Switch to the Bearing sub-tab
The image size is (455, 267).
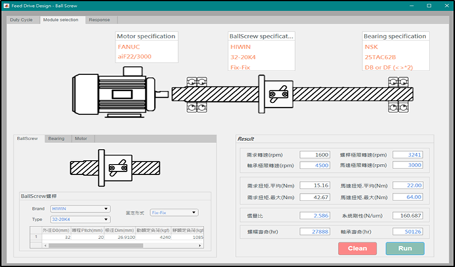[x=56, y=138]
